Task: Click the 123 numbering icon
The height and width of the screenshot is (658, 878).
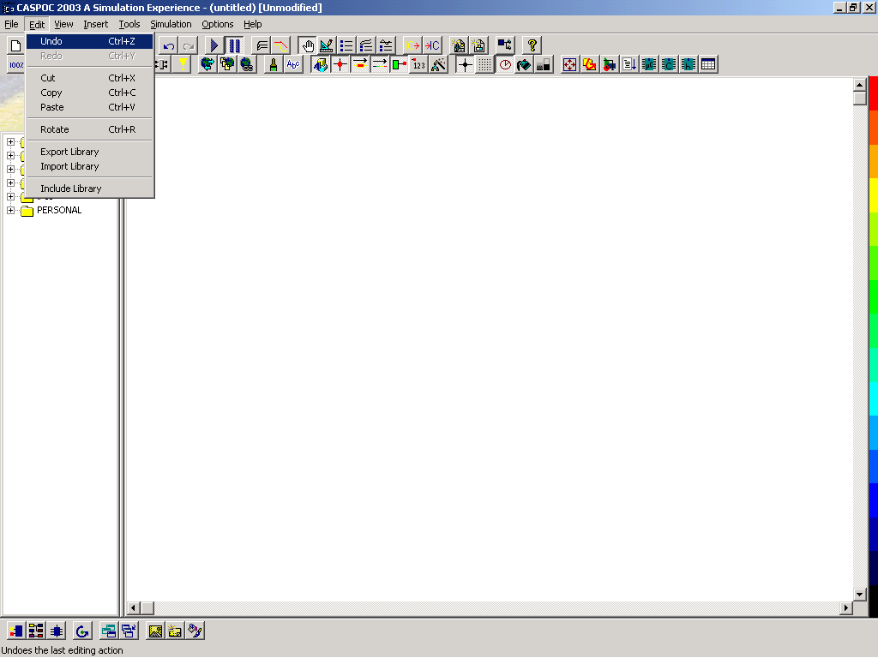Action: tap(418, 65)
